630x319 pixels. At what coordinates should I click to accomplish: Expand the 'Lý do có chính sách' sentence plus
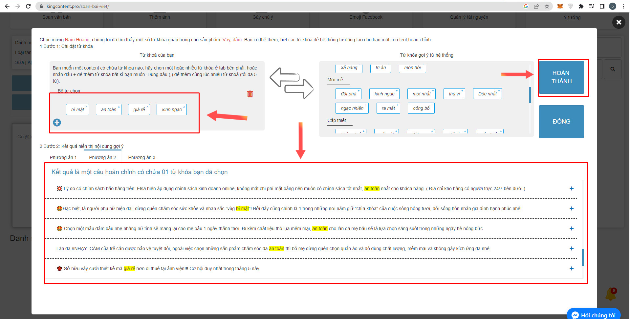572,189
